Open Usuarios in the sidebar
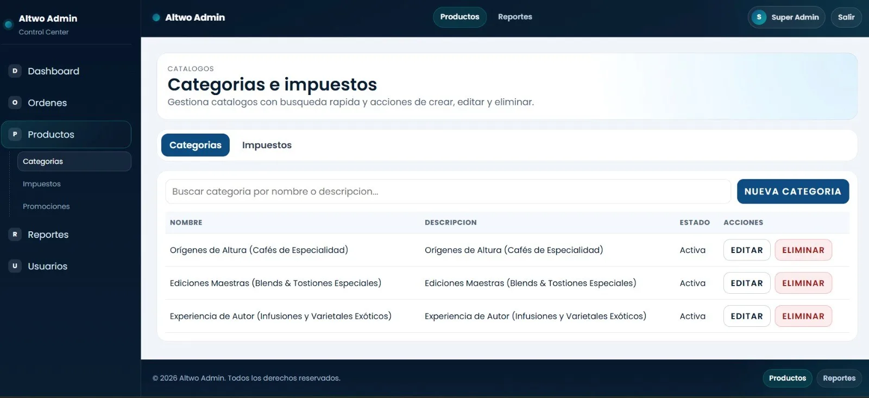 pyautogui.click(x=66, y=266)
